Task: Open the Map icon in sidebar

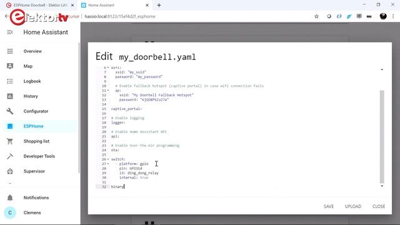Action: pyautogui.click(x=10, y=66)
